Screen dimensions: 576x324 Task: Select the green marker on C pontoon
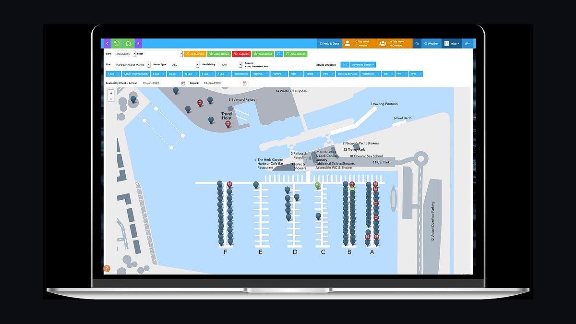pos(318,185)
